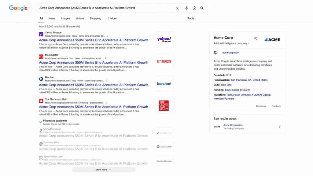Click the Google logo
Screen dimensions: 313x176
[18, 8]
